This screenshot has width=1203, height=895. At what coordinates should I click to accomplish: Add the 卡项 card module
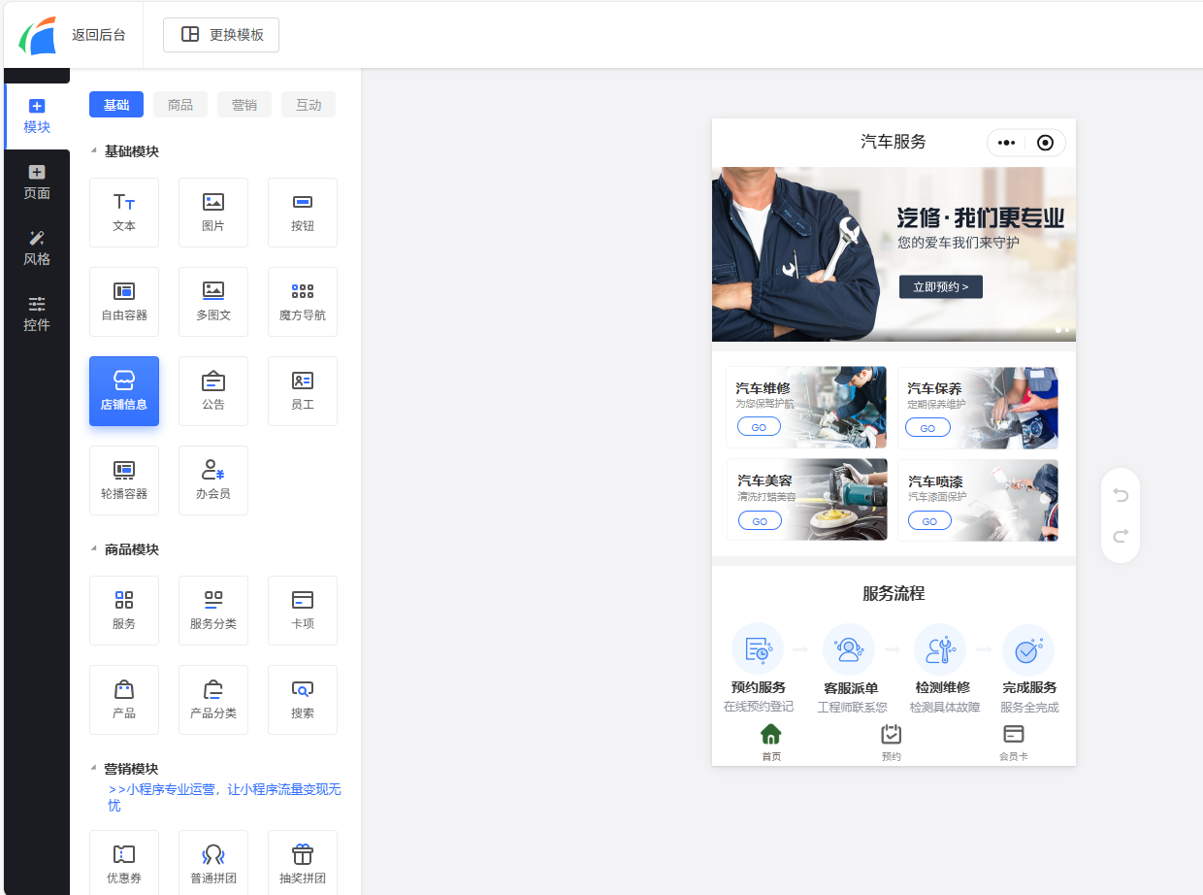tap(303, 611)
